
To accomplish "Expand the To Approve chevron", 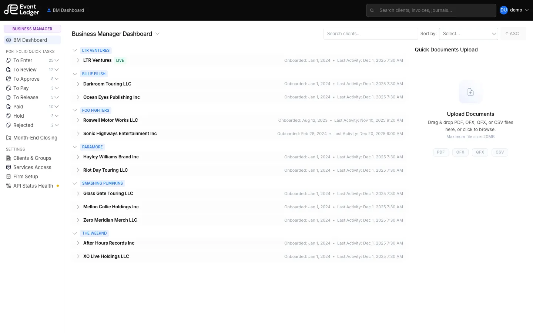I will tap(57, 79).
